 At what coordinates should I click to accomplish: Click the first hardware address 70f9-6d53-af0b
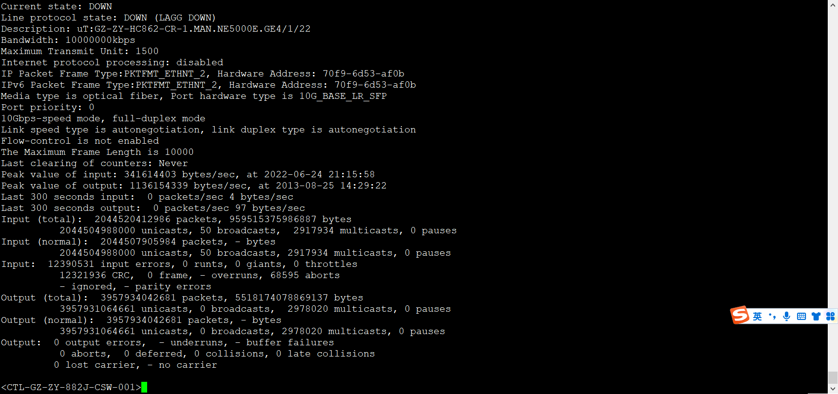(x=363, y=74)
